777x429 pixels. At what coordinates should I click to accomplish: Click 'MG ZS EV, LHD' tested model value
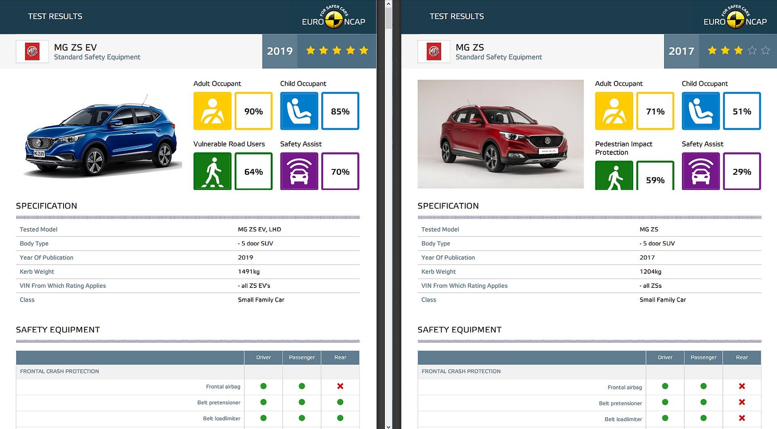pos(259,229)
